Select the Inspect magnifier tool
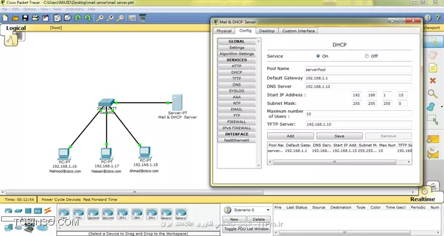Screen dimensions: 444x236 432,94
